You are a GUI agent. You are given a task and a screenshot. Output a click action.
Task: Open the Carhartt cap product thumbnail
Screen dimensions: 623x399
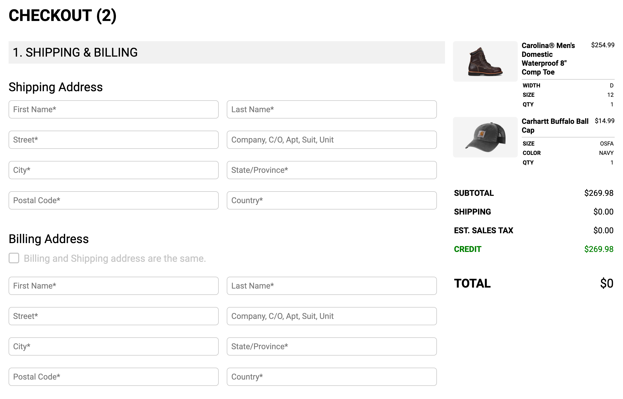[x=485, y=137]
